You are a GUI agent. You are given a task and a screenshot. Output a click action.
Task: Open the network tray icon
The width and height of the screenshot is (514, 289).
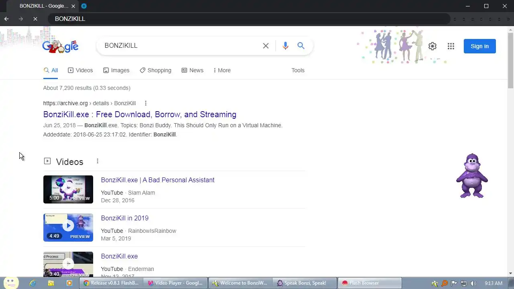464,283
